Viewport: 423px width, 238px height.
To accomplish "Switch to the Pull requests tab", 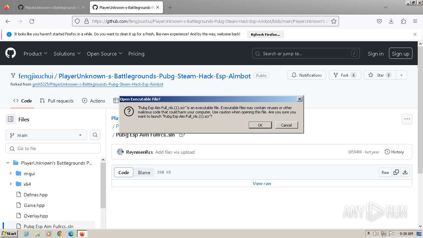I will (57, 101).
